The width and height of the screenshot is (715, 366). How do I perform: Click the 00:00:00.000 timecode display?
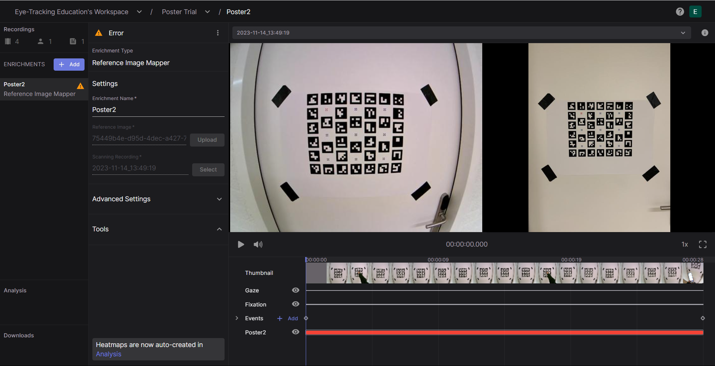click(x=467, y=244)
